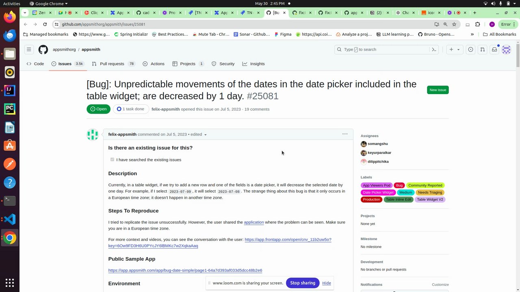The width and height of the screenshot is (520, 292).
Task: Open the create-new plus dropdown in header
Action: point(454,49)
